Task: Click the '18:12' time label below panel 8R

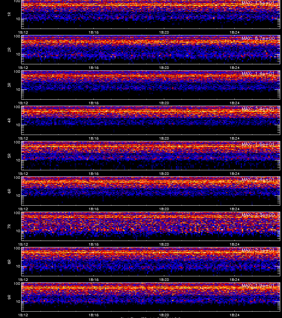Action: tap(23, 280)
